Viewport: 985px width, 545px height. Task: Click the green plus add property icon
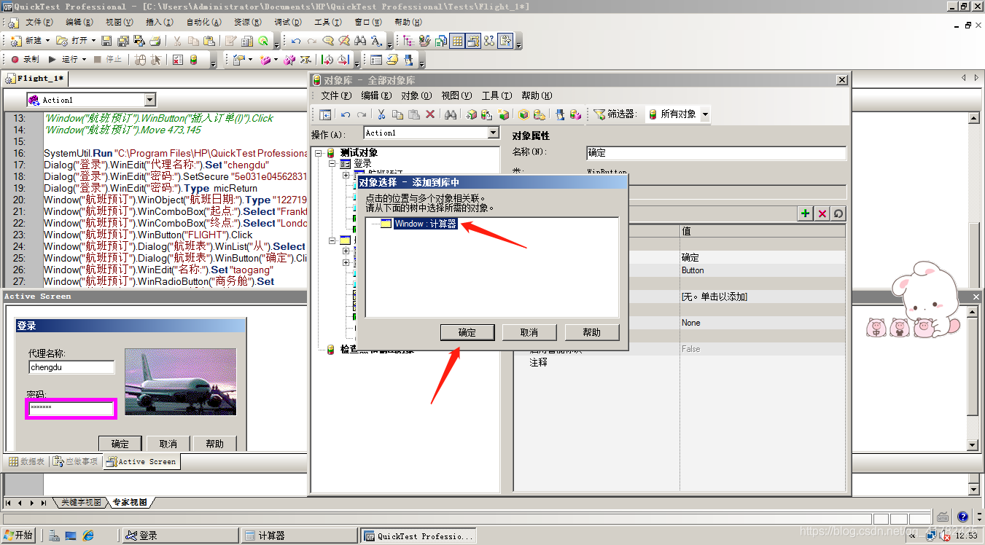(805, 213)
